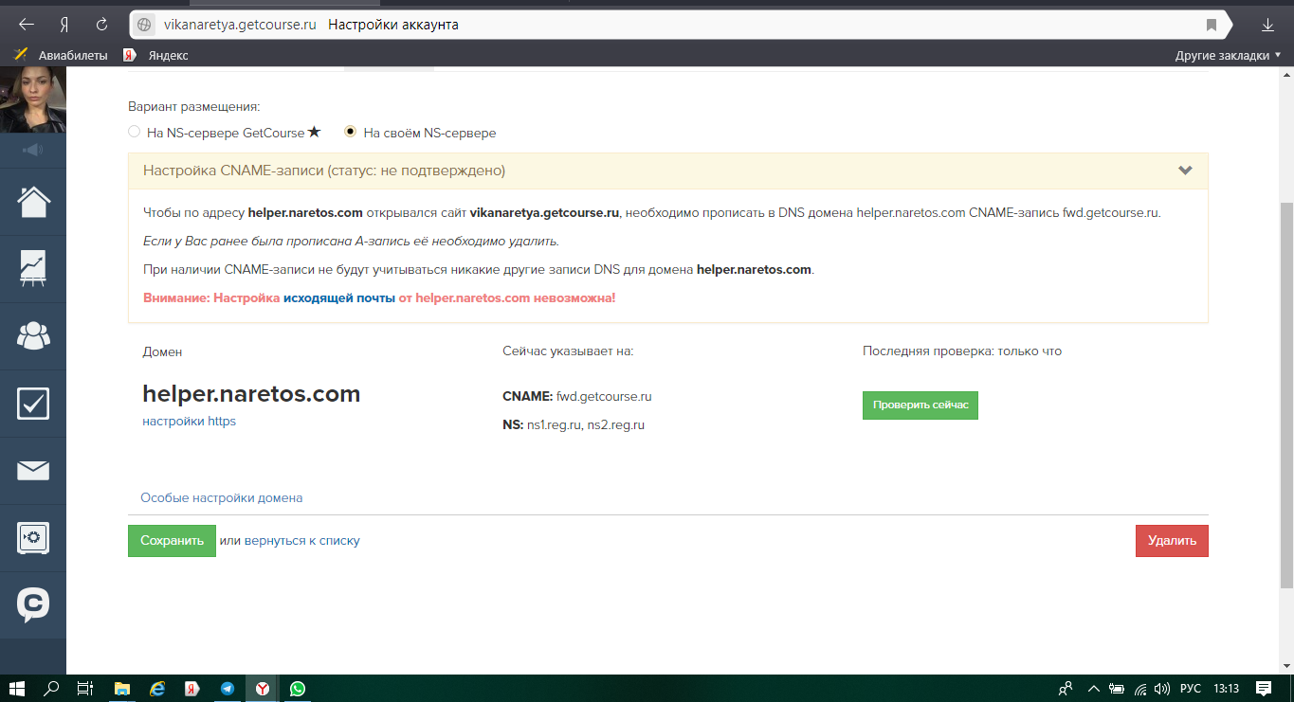Screen dimensions: 1294x702
Task: Click the CNAME: fwd.getcourse.ru value
Action: click(x=577, y=396)
